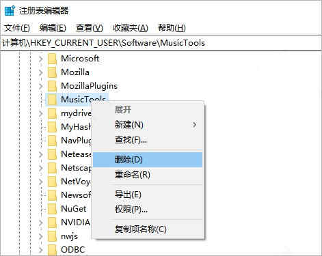
Task: Click the MozillaPlugins folder icon
Action: tap(52, 86)
